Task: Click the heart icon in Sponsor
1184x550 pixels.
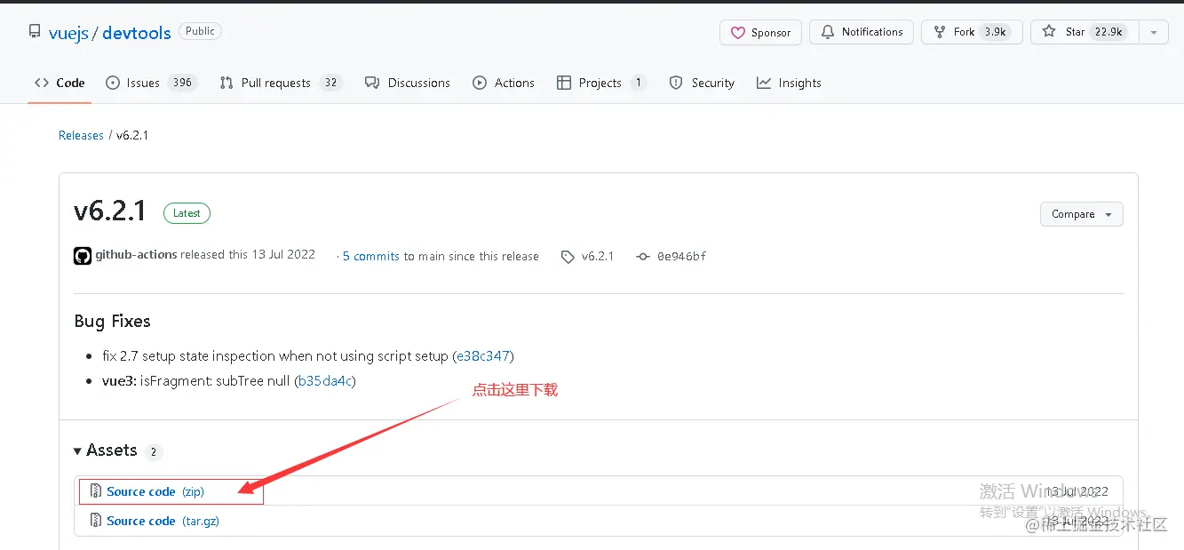Action: coord(737,33)
